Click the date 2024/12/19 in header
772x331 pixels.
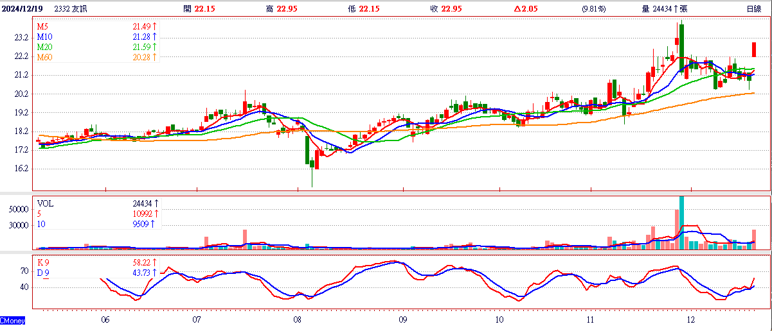point(23,8)
